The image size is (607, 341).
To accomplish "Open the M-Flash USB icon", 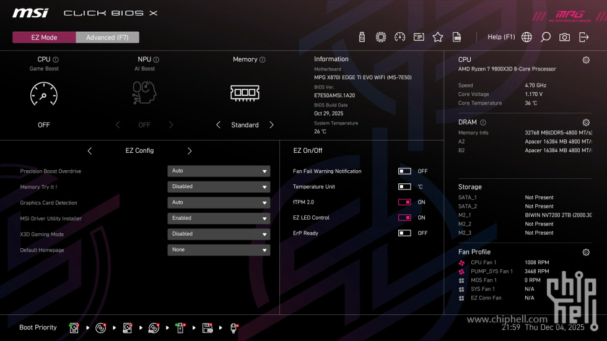I will tap(362, 37).
